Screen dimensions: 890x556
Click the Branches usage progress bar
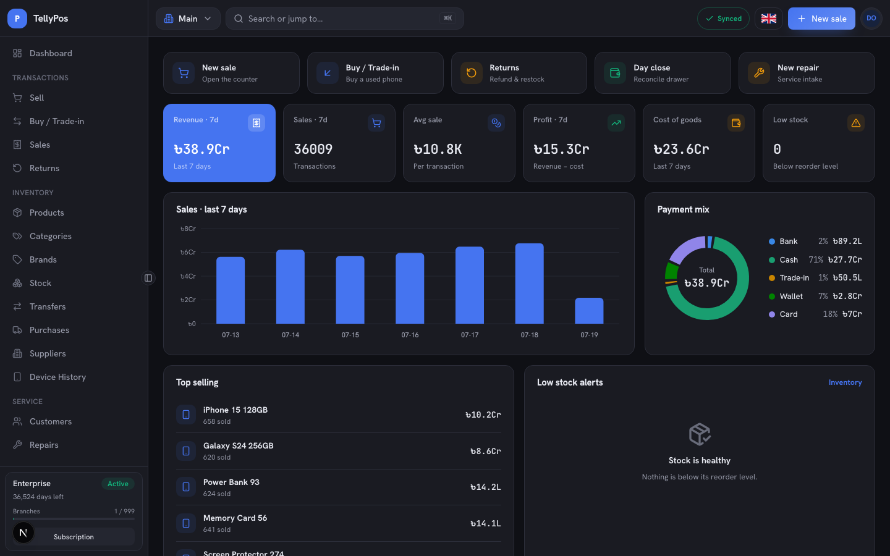[x=74, y=519]
